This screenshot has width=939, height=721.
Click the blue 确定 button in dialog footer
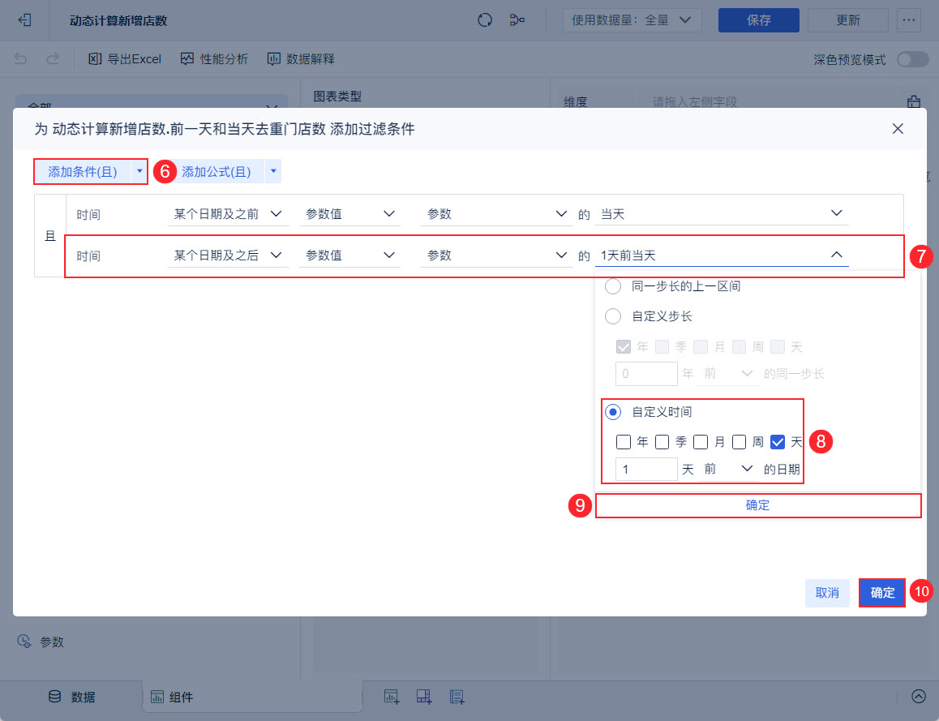point(882,593)
